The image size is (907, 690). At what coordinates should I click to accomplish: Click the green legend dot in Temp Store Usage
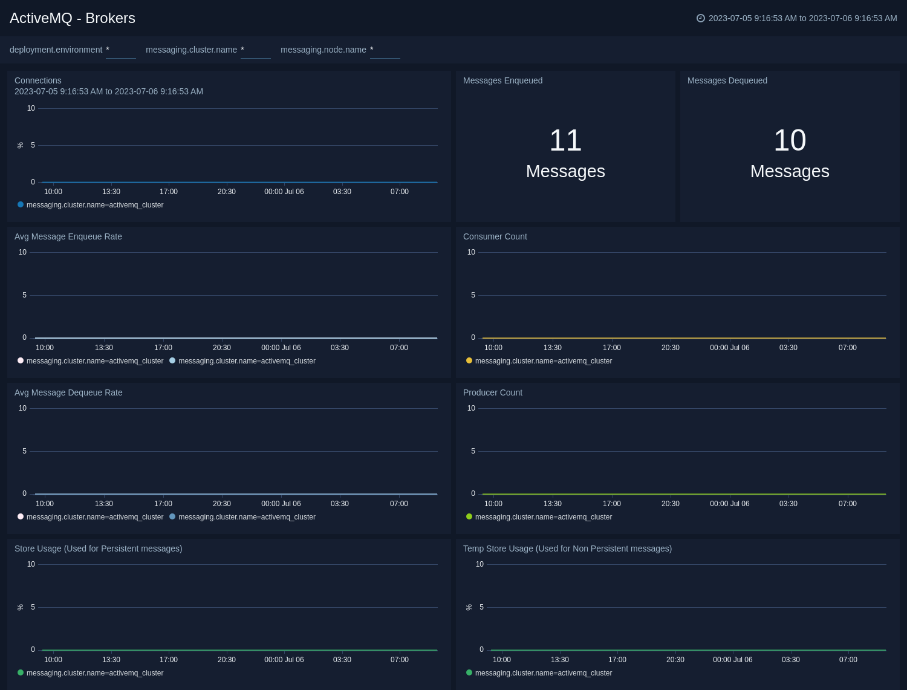pos(469,672)
